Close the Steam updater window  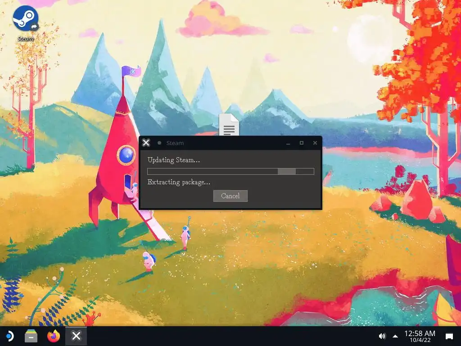click(315, 143)
